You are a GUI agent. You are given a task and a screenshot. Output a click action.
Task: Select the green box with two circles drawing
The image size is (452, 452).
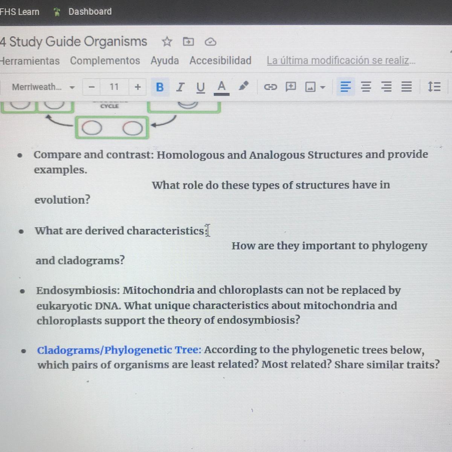(x=112, y=128)
